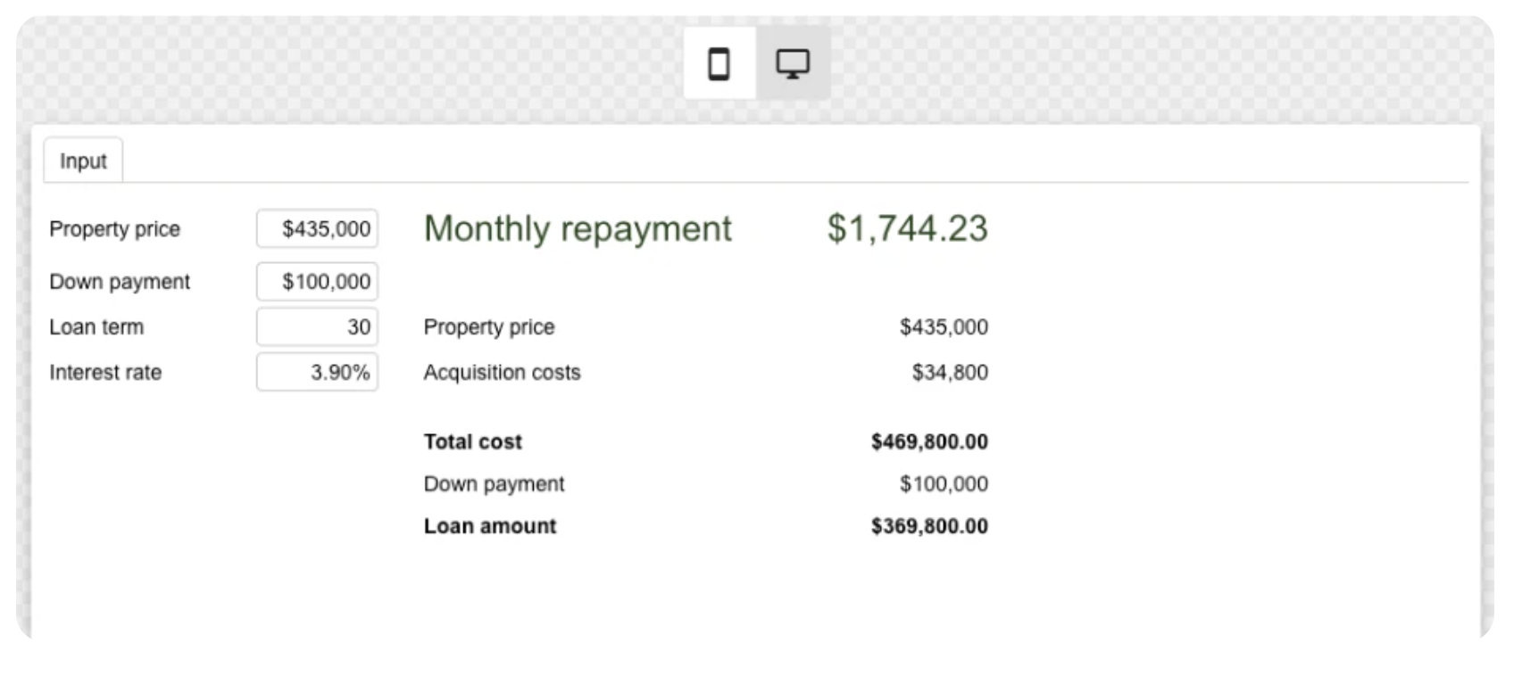The width and height of the screenshot is (1514, 676).
Task: Click the Interest rate label
Action: 105,373
